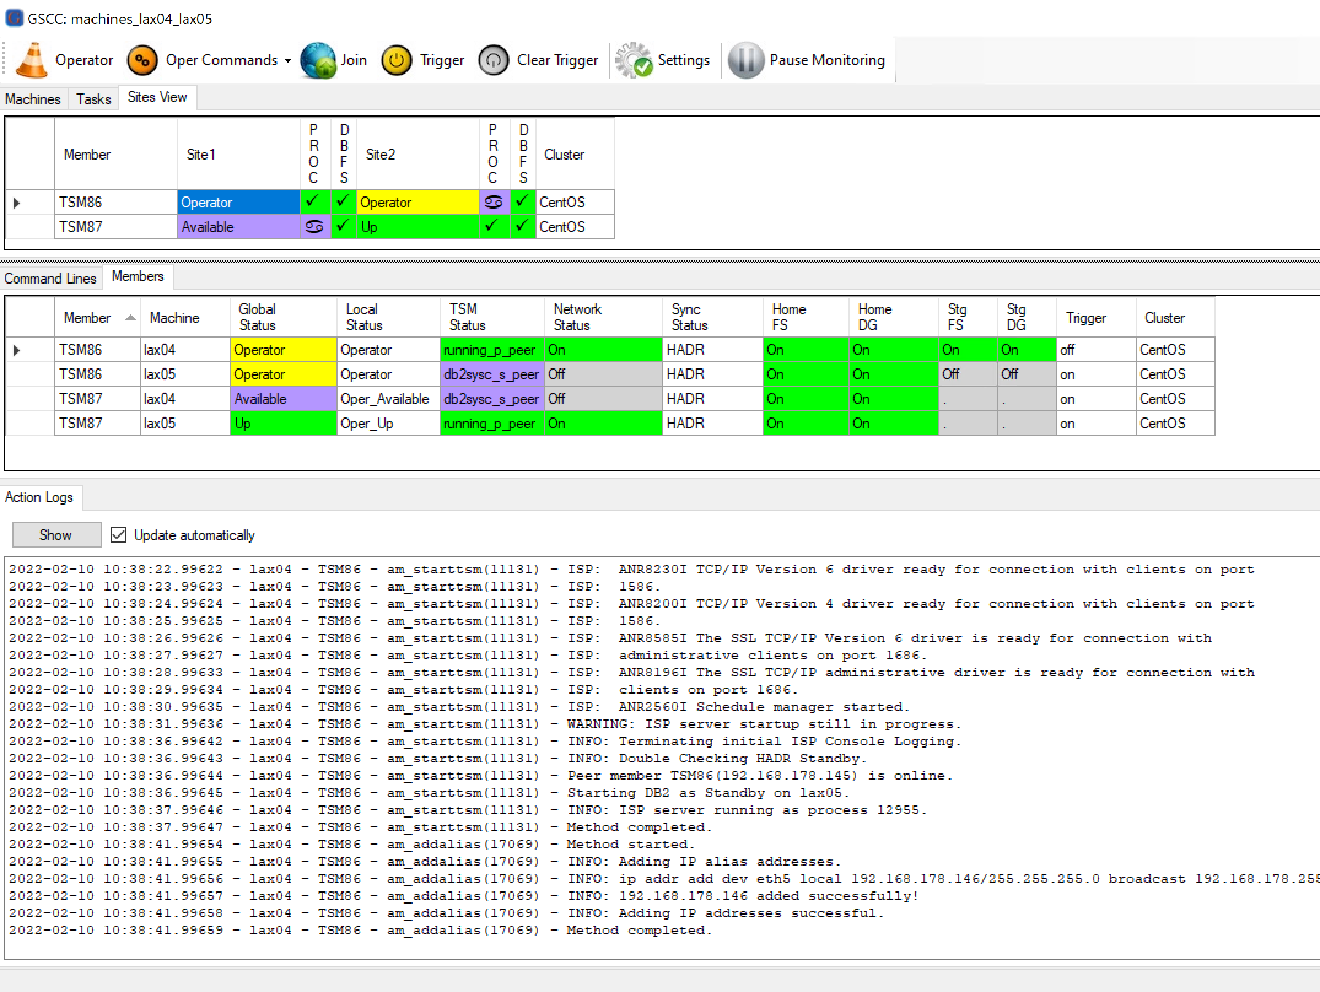
Task: Toggle the Update automatically checkbox
Action: click(118, 535)
